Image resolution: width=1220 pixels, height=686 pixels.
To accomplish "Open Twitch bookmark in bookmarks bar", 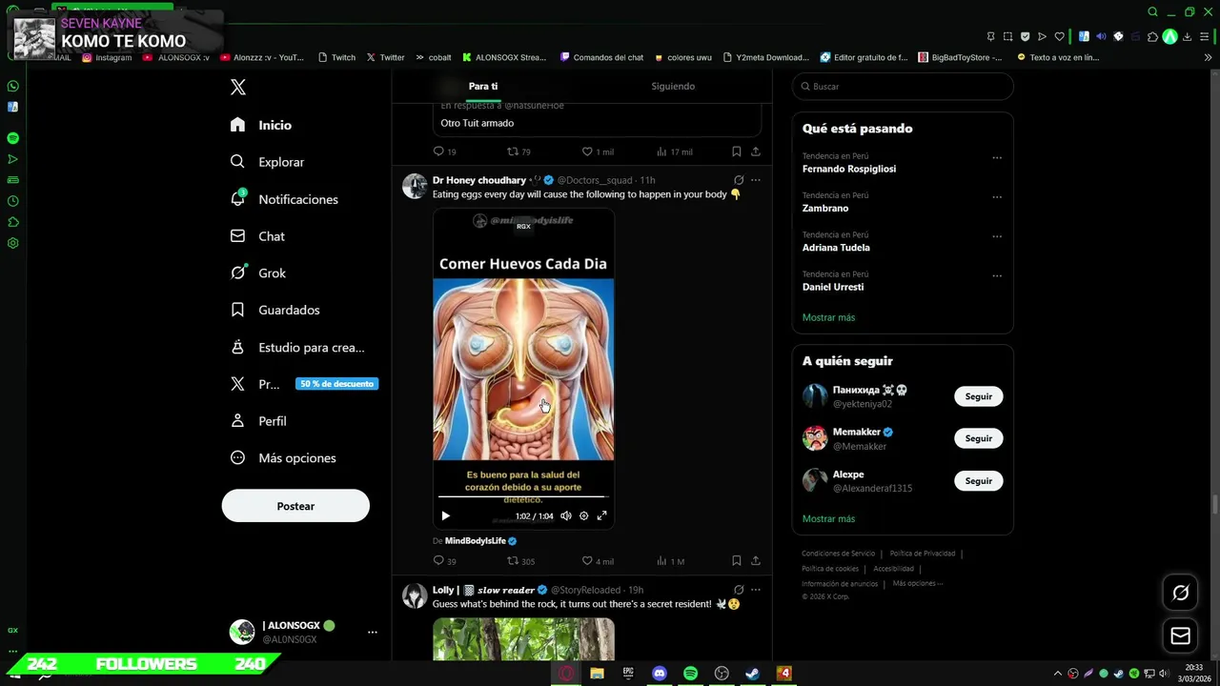I will pos(336,57).
